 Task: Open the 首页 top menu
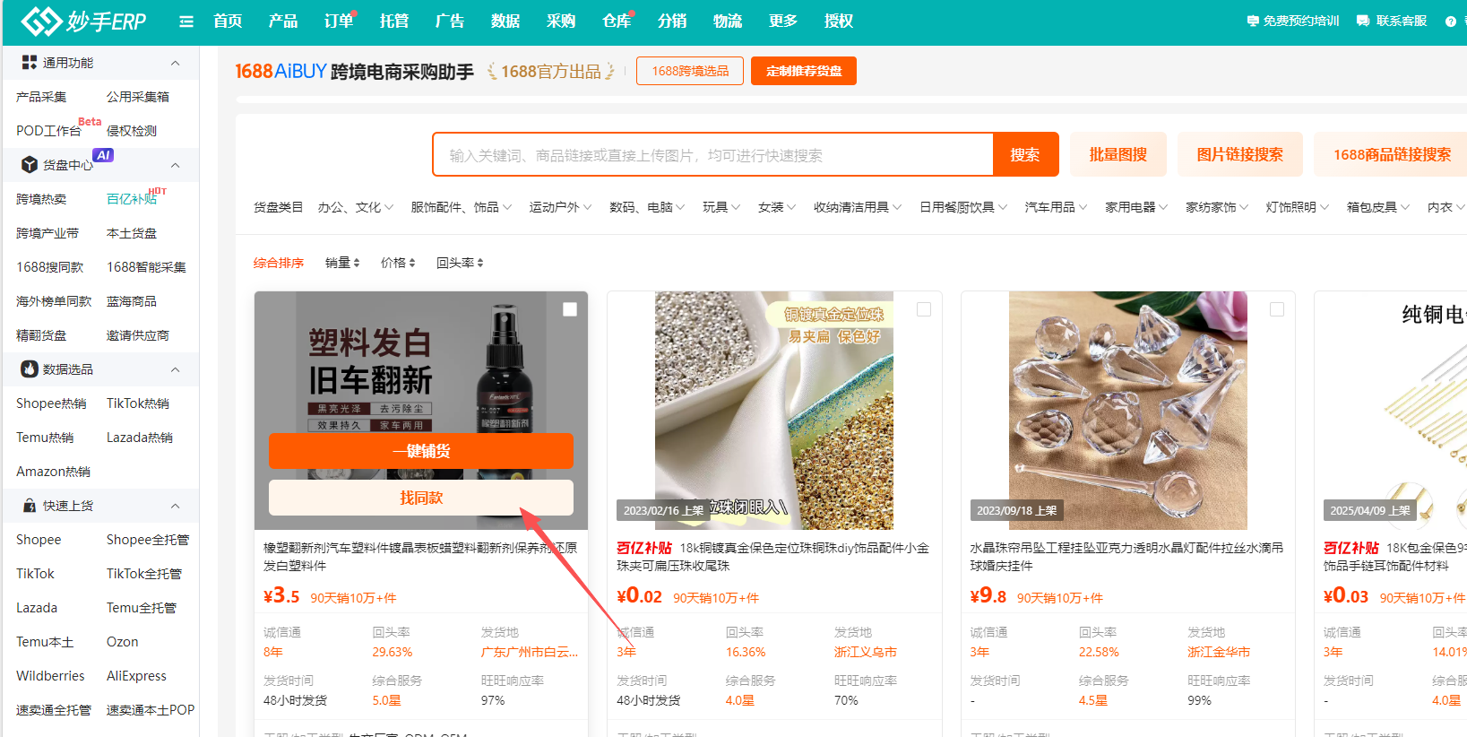coord(228,21)
